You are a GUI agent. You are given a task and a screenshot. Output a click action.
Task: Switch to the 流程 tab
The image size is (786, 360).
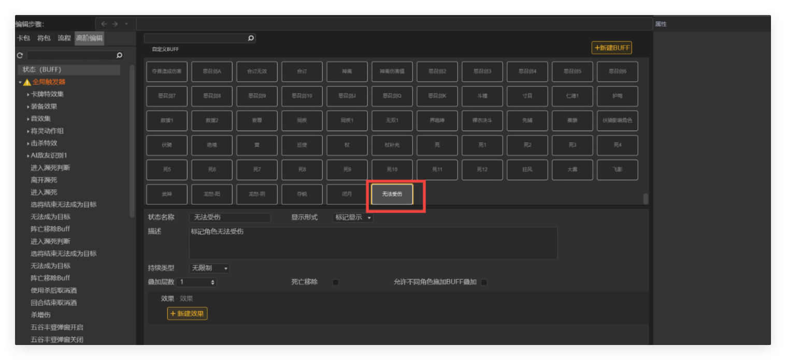click(x=65, y=38)
